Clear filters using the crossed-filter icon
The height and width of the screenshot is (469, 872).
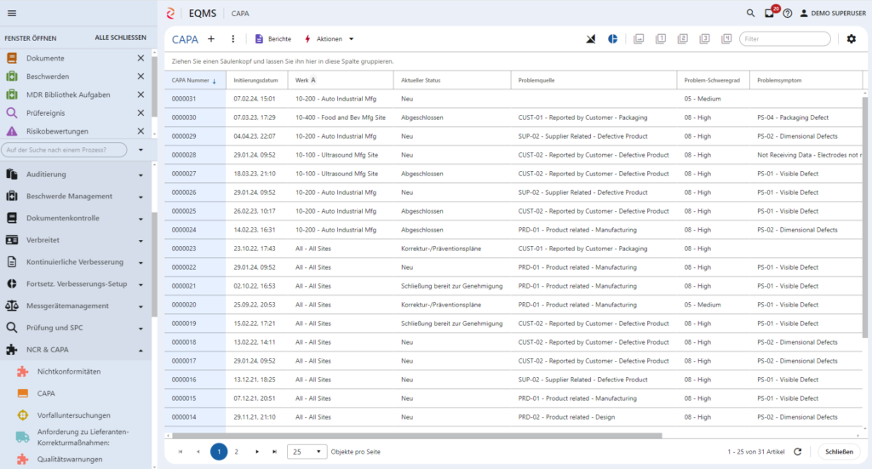[x=591, y=39]
